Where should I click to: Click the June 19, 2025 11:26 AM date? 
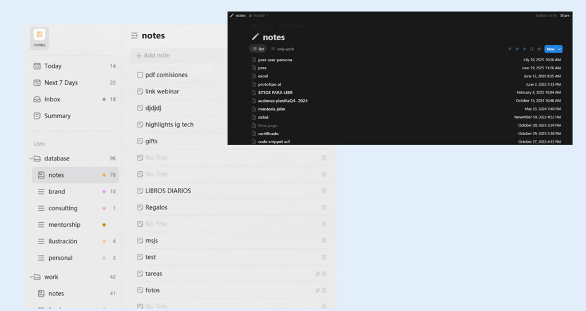point(541,68)
